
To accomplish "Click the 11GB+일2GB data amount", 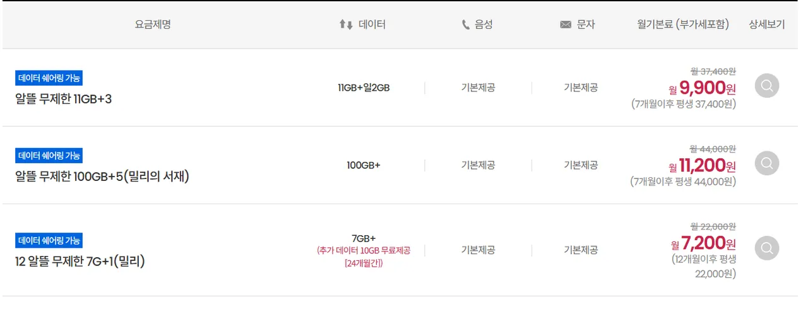I will coord(364,88).
